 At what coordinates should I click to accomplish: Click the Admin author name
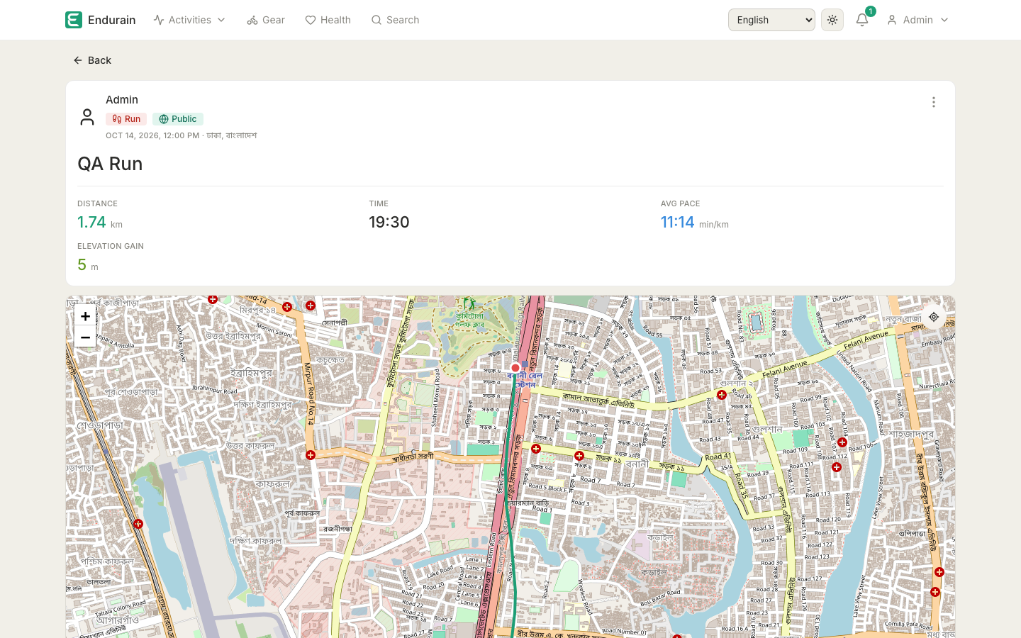[x=122, y=100]
